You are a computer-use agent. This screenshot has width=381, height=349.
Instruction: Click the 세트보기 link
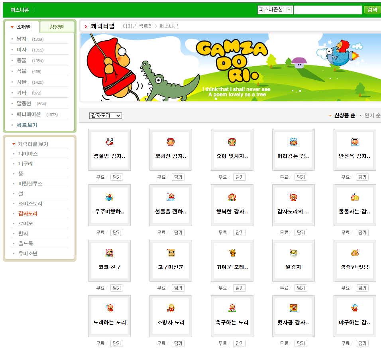coord(27,125)
